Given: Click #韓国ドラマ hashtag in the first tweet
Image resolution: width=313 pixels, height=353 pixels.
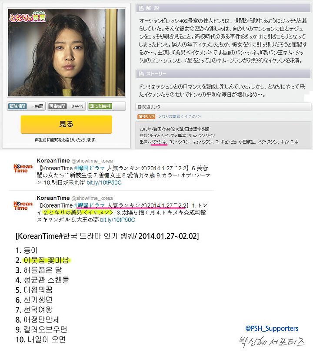Looking at the screenshot, I should [x=90, y=168].
